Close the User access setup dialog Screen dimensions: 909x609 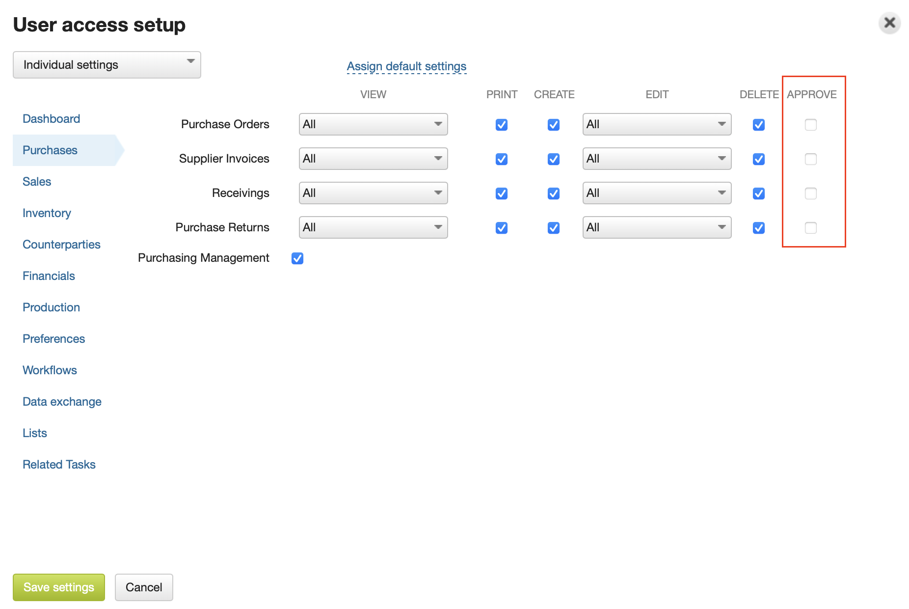coord(889,23)
